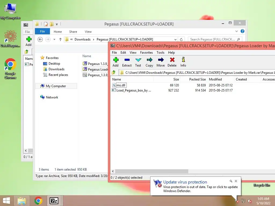
Task: Click 7-Zip address path field
Action: coord(197,72)
